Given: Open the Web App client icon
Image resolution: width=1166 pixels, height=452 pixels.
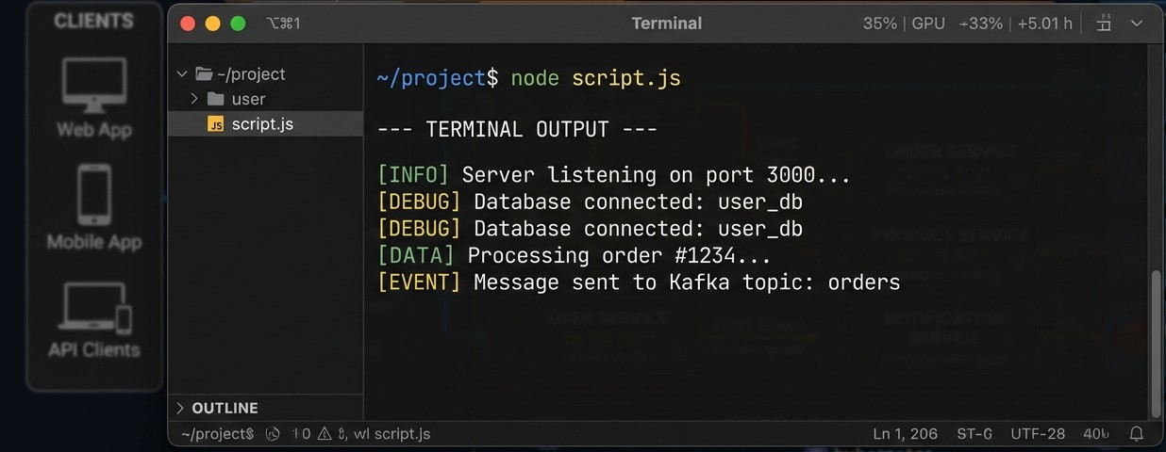Looking at the screenshot, I should coord(94,86).
